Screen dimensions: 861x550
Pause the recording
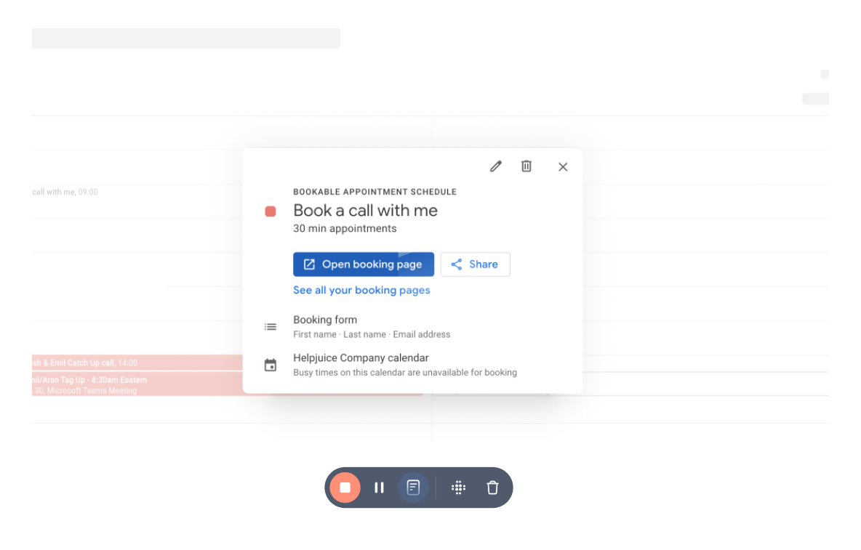point(379,488)
